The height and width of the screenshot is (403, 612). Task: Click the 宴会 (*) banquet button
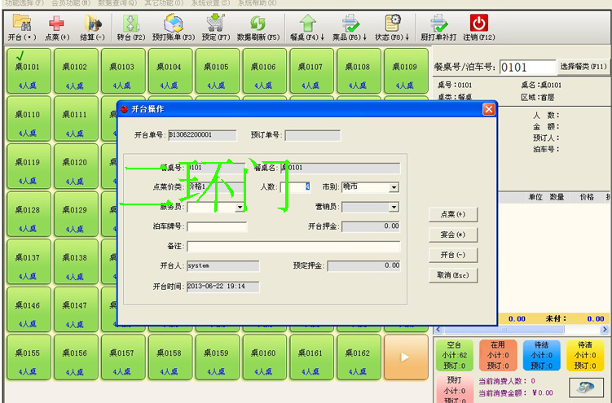[x=453, y=234]
